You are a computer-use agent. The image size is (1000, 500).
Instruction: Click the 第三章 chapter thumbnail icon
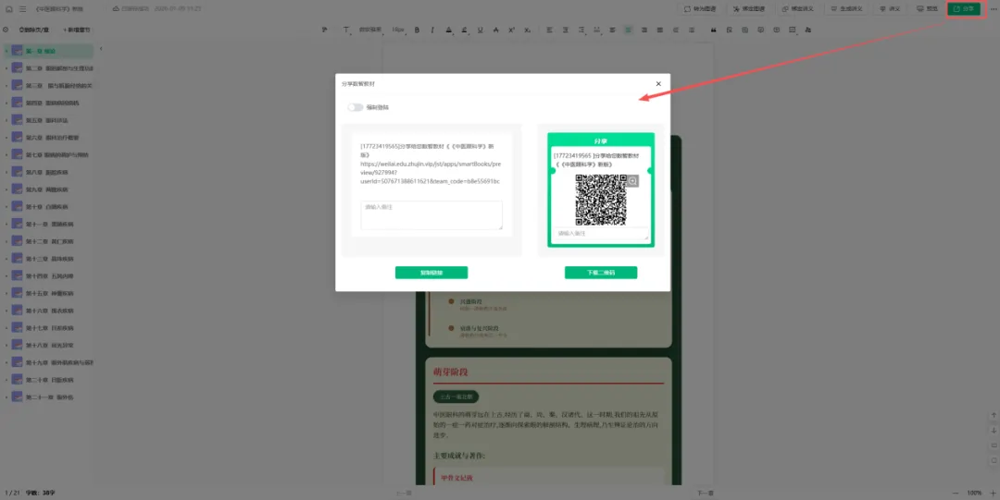point(18,85)
